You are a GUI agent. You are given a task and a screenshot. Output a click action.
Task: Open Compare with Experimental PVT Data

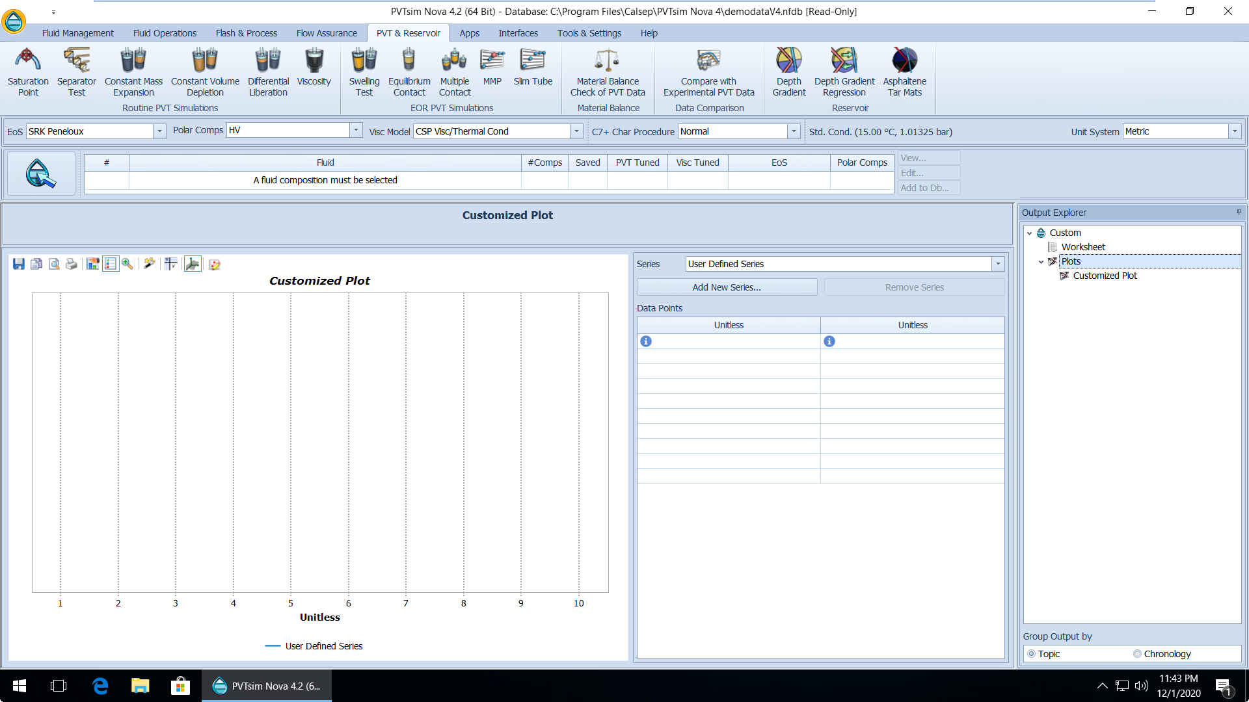click(708, 71)
